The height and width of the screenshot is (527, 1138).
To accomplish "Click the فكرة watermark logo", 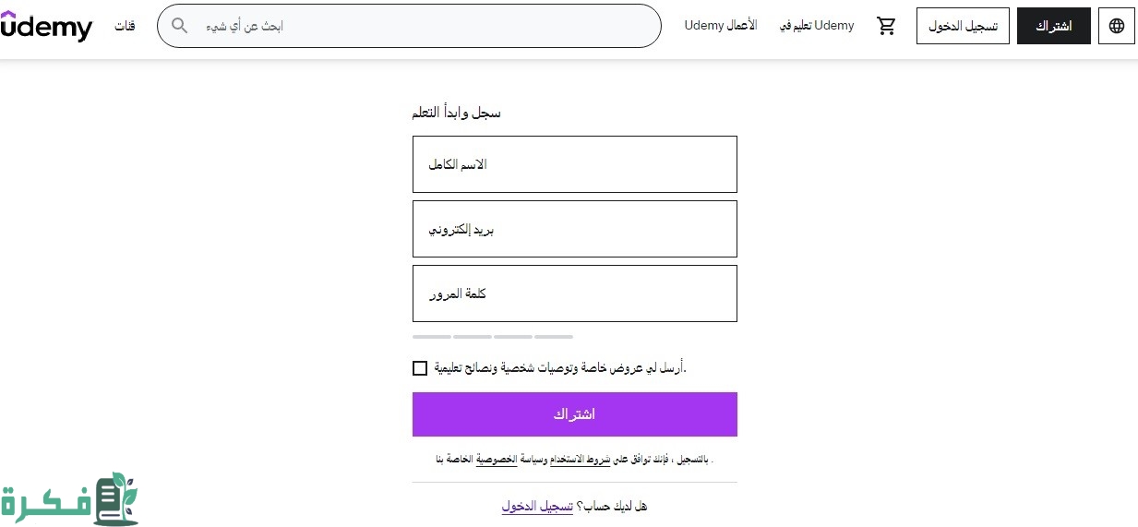I will click(x=69, y=500).
